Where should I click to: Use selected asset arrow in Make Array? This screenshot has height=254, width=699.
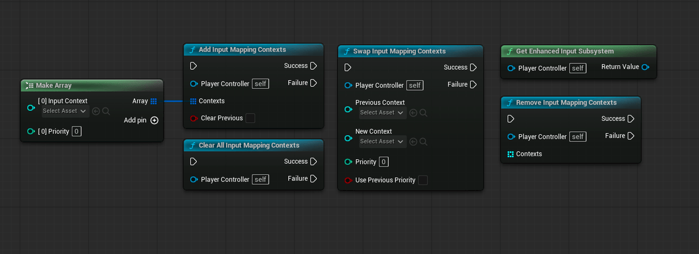(x=96, y=110)
